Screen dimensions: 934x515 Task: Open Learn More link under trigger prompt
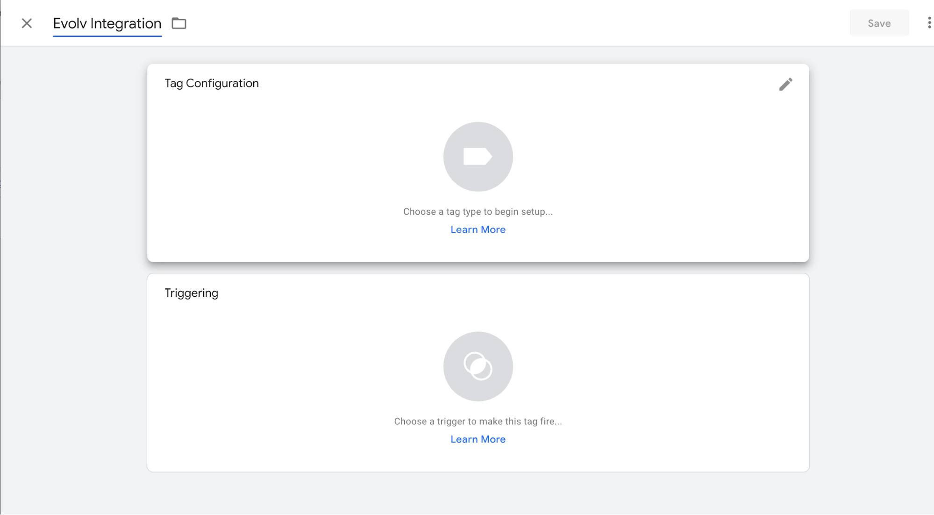pos(478,439)
